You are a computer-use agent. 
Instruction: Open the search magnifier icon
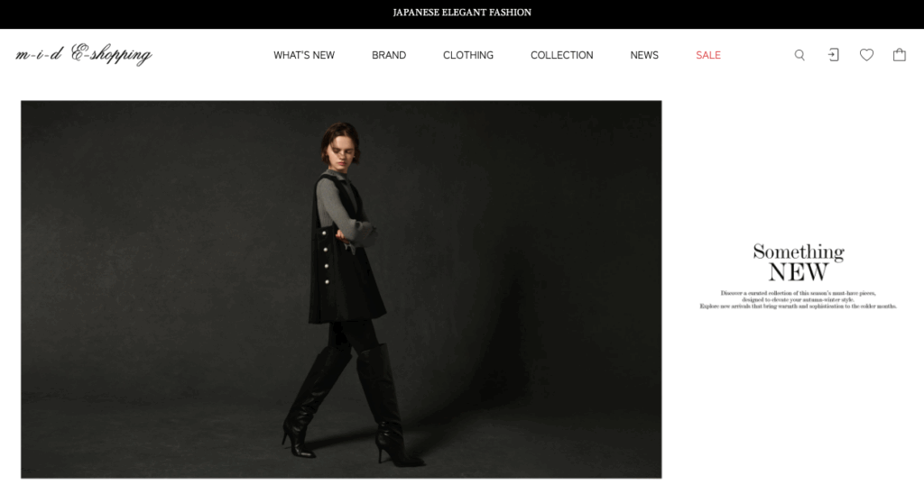pyautogui.click(x=799, y=55)
